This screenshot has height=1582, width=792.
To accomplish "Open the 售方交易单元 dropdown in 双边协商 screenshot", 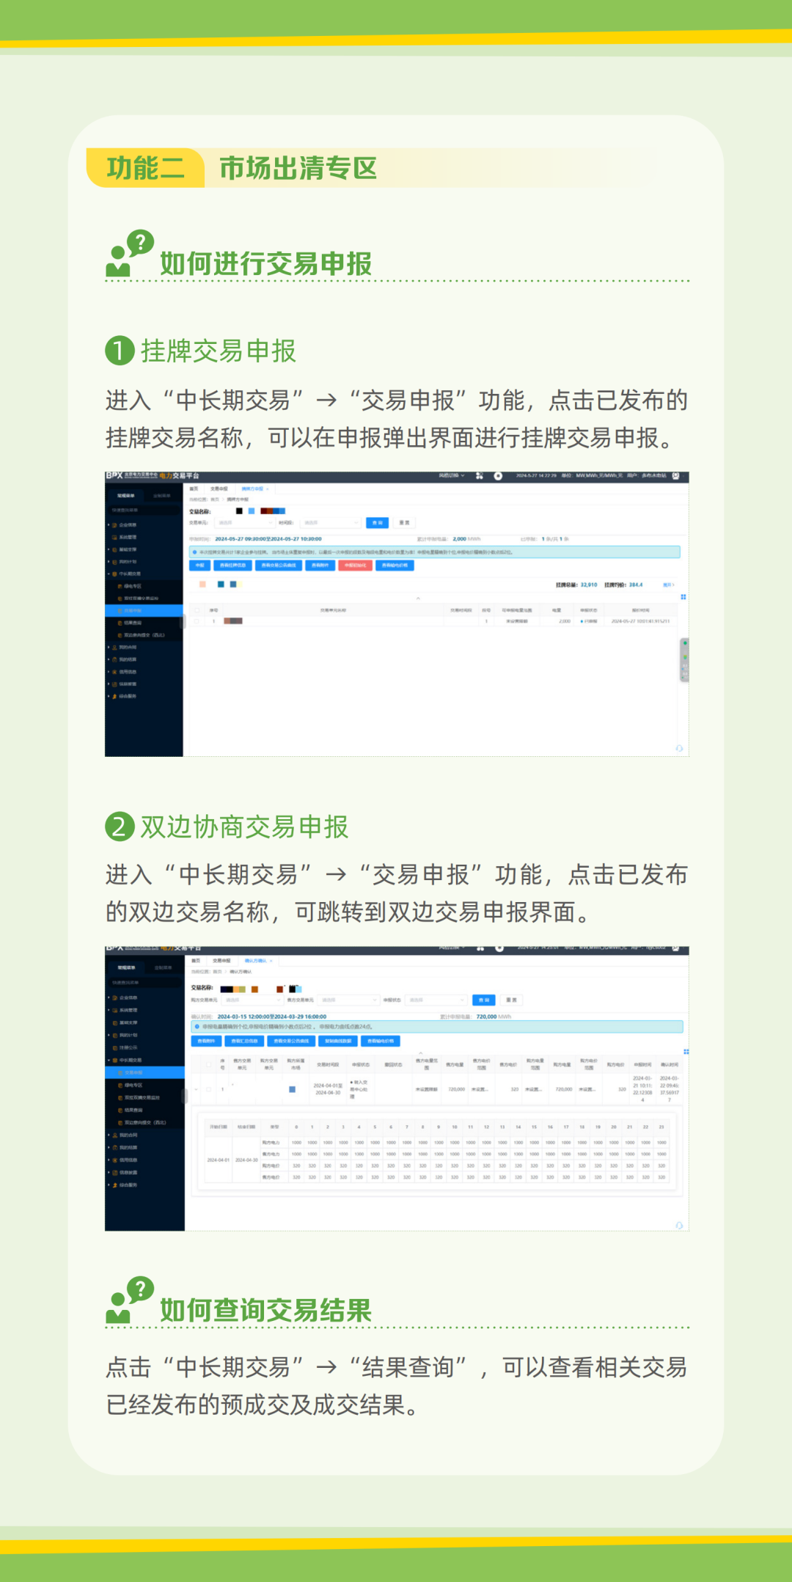I will click(x=348, y=1000).
